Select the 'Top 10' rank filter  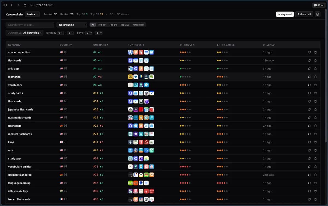click(102, 25)
